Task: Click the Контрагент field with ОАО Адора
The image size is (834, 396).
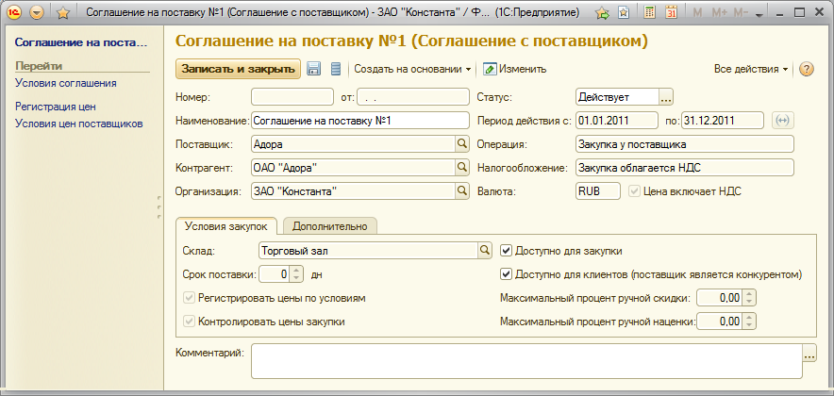Action: click(x=353, y=168)
